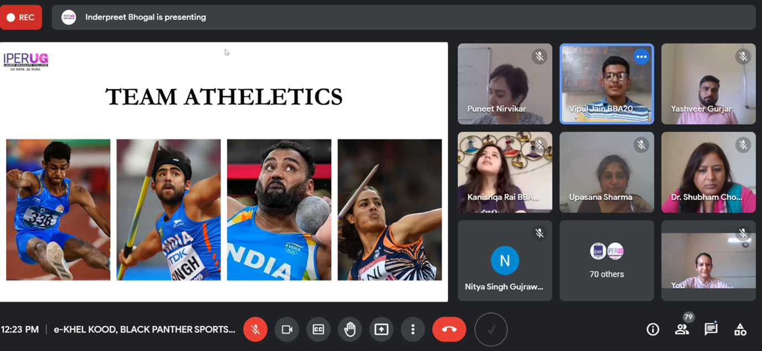Click the REC recording indicator
The height and width of the screenshot is (351, 762).
click(21, 17)
